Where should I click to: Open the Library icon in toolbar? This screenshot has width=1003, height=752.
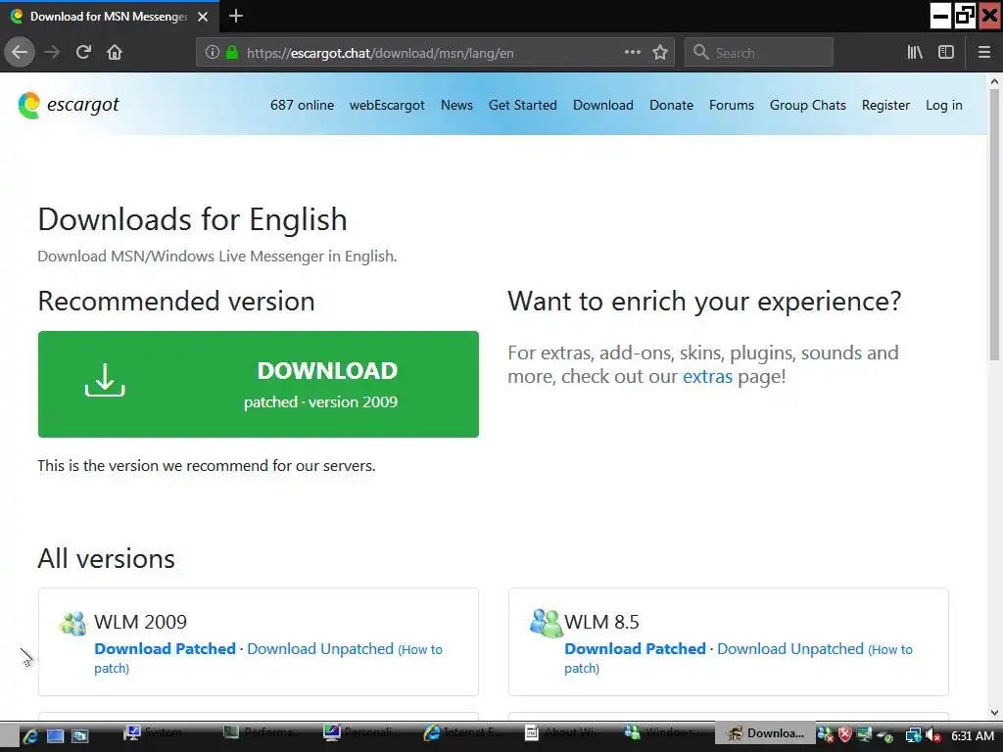click(915, 53)
